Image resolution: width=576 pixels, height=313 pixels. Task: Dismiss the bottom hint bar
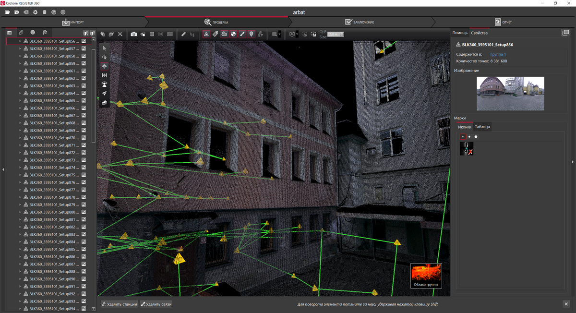coord(566,304)
